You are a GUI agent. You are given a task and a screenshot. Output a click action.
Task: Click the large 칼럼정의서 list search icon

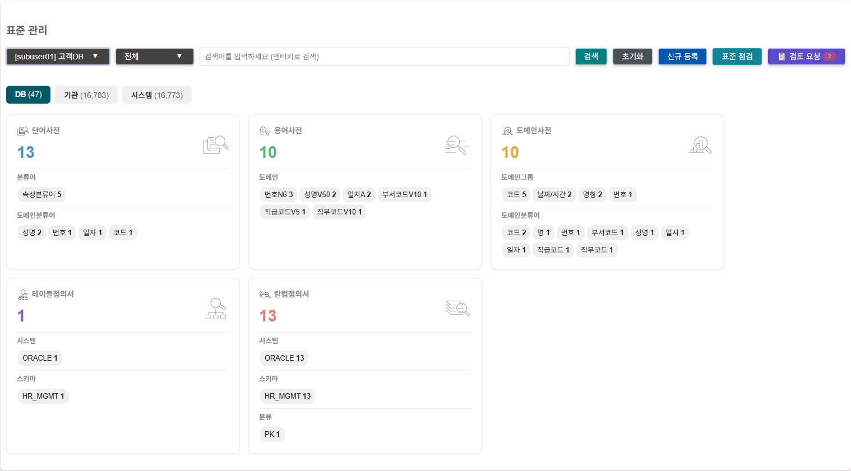pos(458,308)
